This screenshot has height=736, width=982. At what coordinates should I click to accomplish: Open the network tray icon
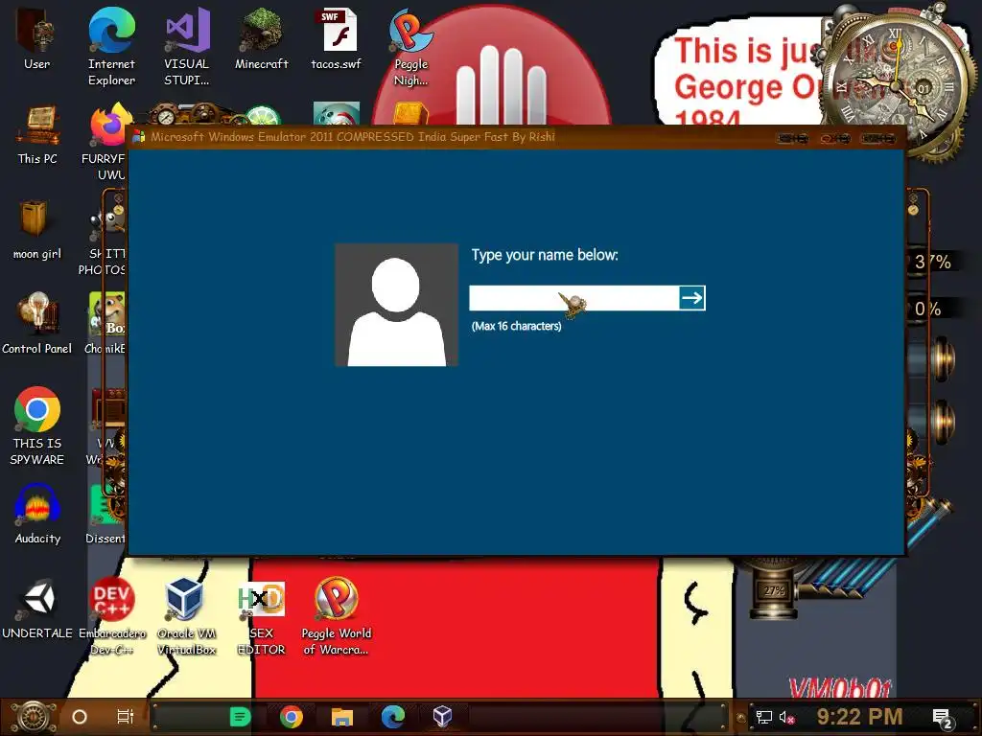point(763,717)
